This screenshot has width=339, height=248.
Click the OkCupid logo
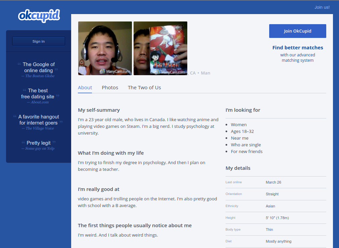pos(39,15)
